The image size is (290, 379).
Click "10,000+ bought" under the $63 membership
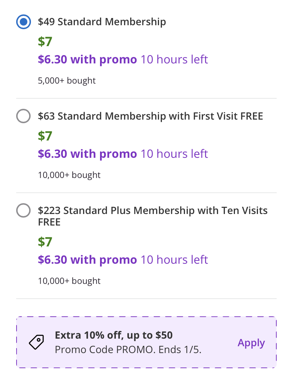pyautogui.click(x=69, y=175)
